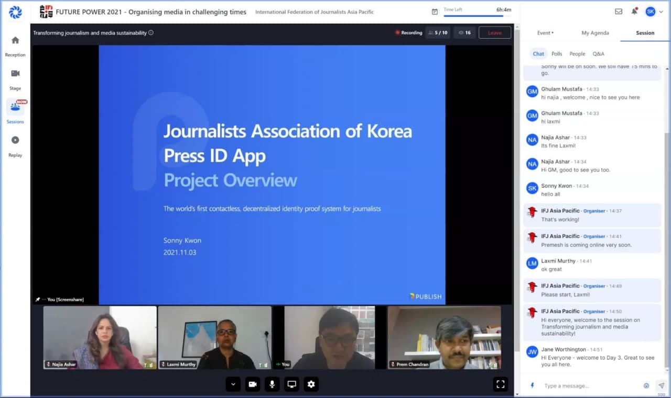Toggle screen sharing button
This screenshot has height=398, width=671.
tap(291, 384)
